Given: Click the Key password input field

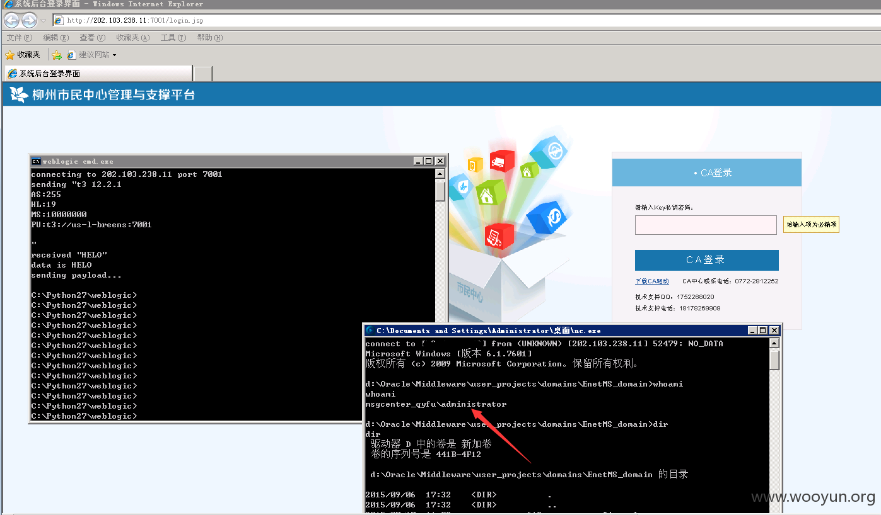Looking at the screenshot, I should 706,225.
